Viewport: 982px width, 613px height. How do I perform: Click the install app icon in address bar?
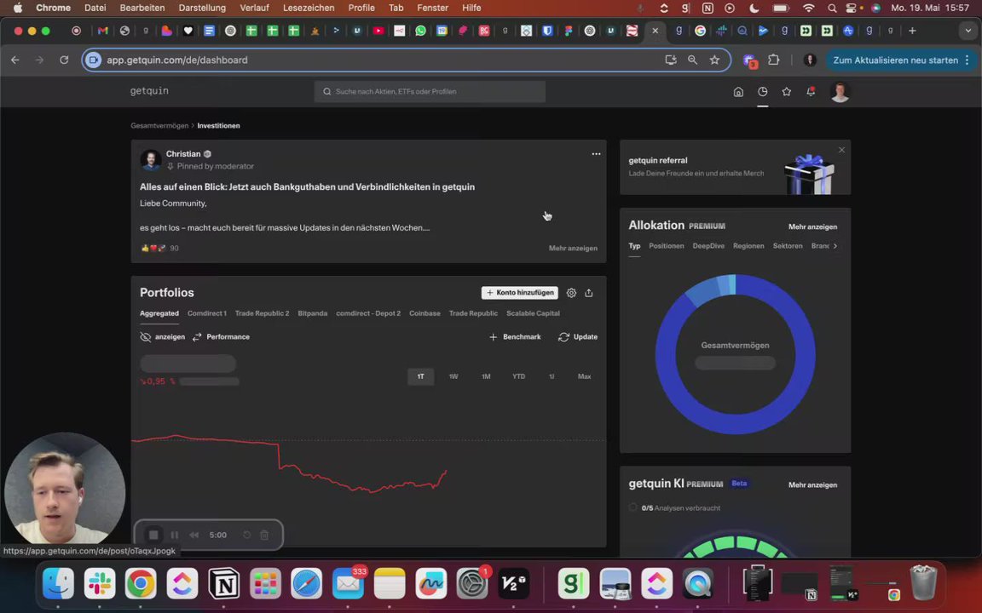(x=671, y=60)
